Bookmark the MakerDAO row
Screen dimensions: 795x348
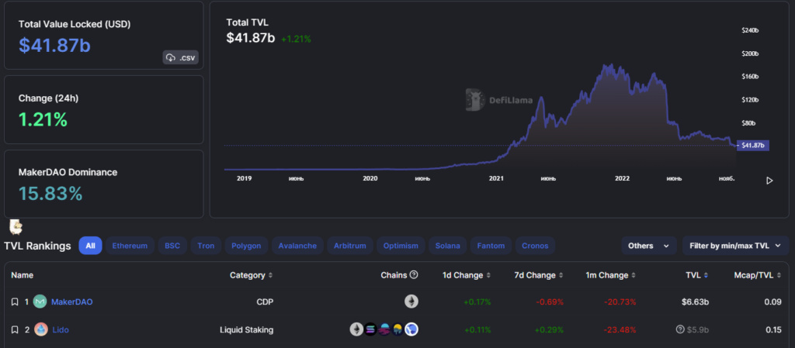click(15, 302)
